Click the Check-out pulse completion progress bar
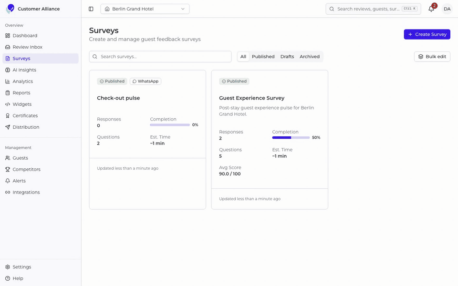Screen dimensions: 458x286 [x=170, y=125]
